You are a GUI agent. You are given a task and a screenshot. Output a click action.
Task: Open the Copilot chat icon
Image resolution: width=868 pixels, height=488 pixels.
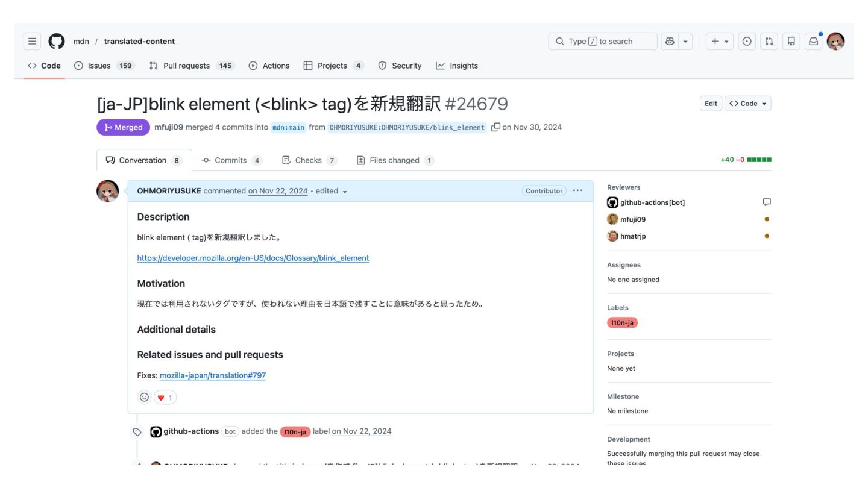(670, 41)
